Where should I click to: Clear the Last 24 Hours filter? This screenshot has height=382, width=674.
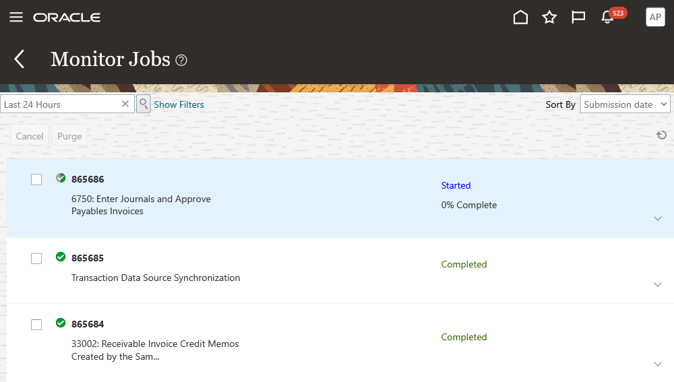[x=125, y=104]
